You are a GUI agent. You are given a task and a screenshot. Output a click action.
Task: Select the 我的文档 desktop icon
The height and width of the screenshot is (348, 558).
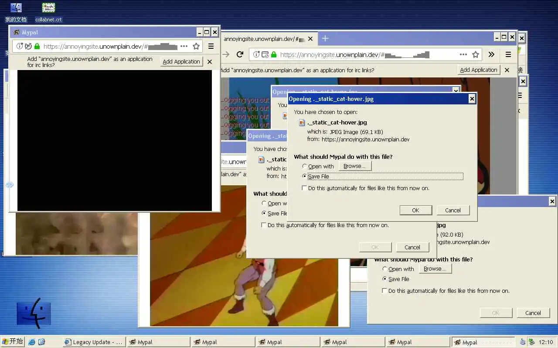coord(16,13)
